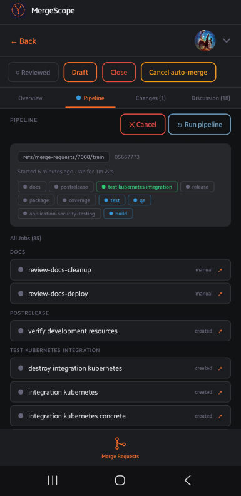This screenshot has height=496, width=241.
Task: Open external link for review-docs-cleanup
Action: [x=220, y=270]
